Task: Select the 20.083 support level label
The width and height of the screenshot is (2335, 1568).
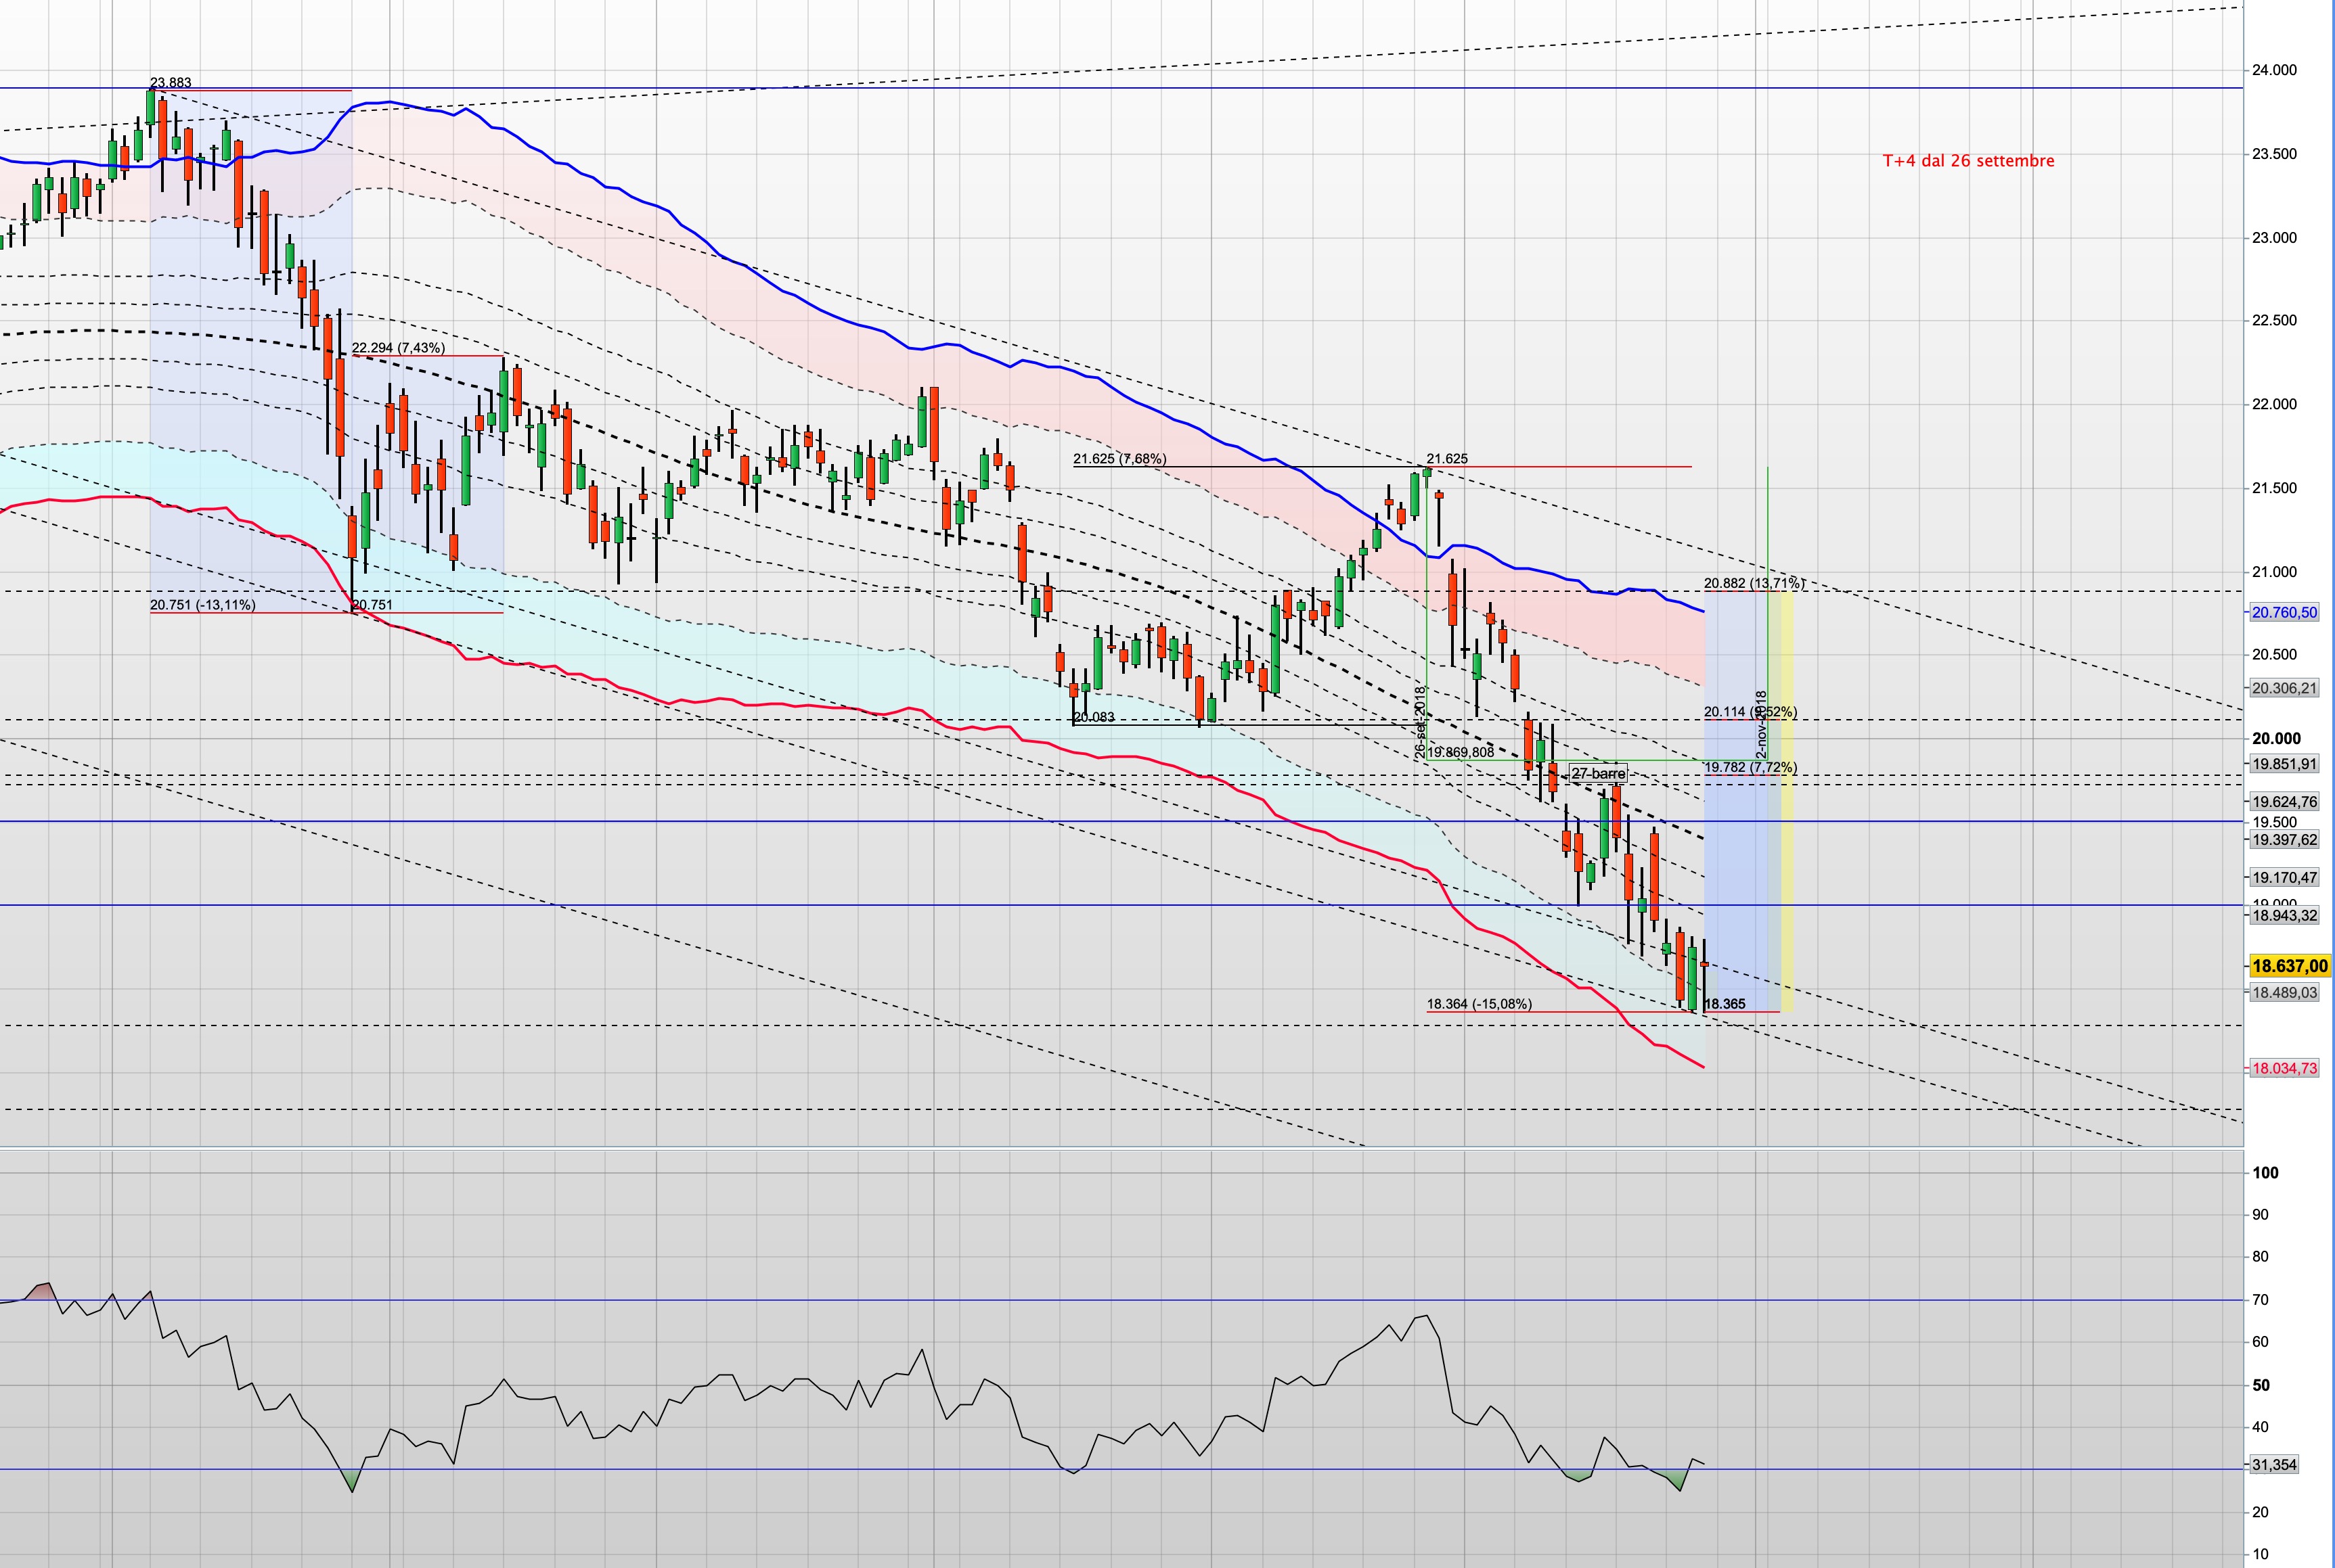Action: [1094, 717]
